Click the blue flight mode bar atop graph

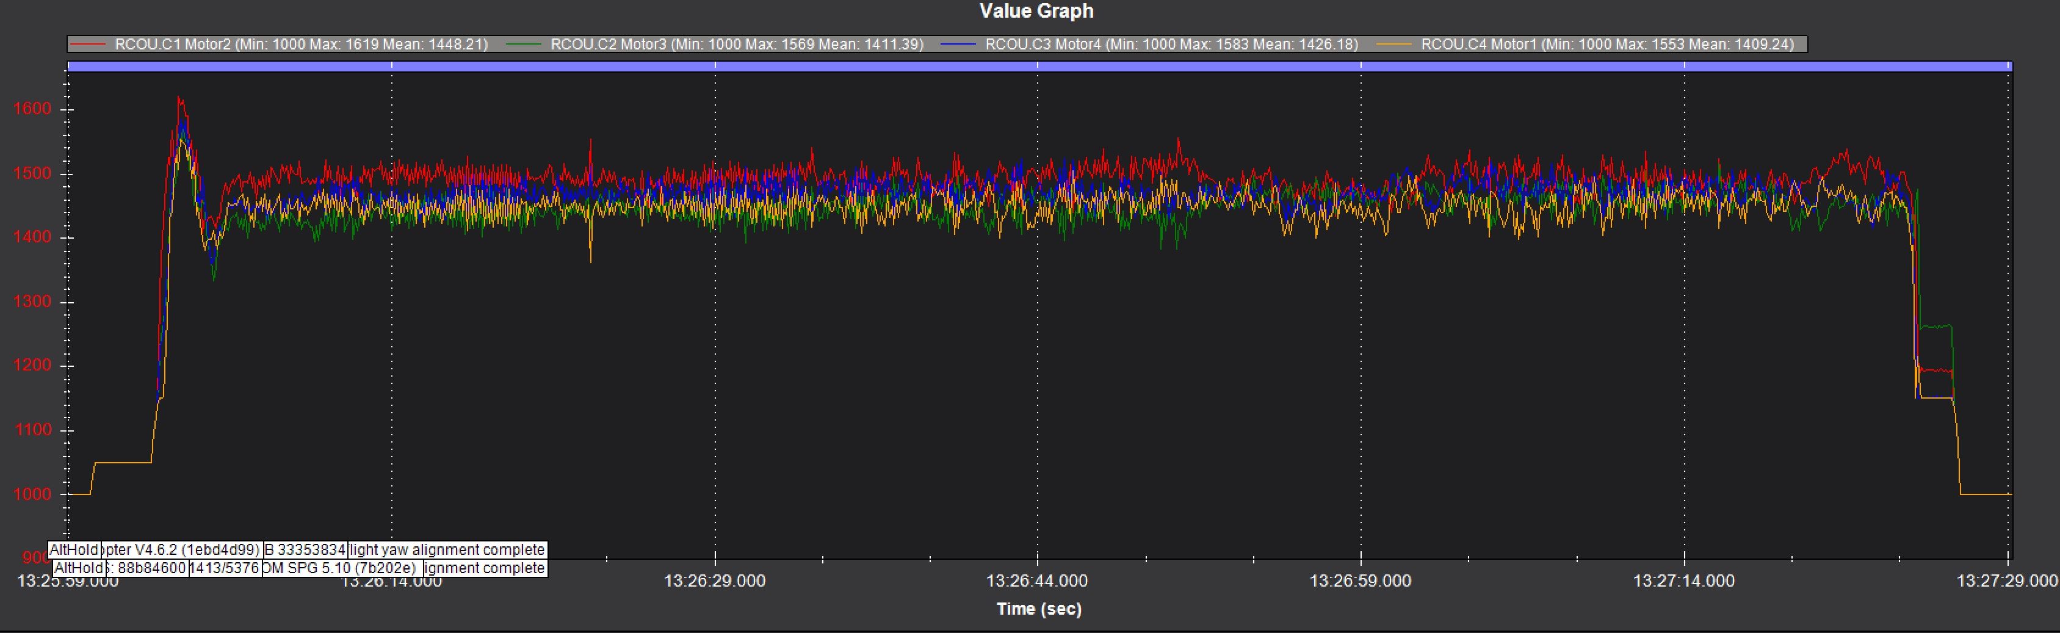[1038, 67]
